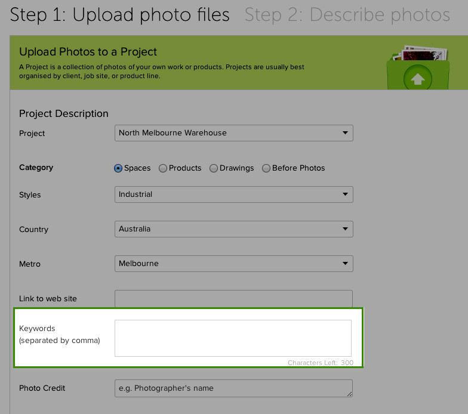Click the 'Styles' field label
Image resolution: width=468 pixels, height=414 pixels.
(x=30, y=194)
